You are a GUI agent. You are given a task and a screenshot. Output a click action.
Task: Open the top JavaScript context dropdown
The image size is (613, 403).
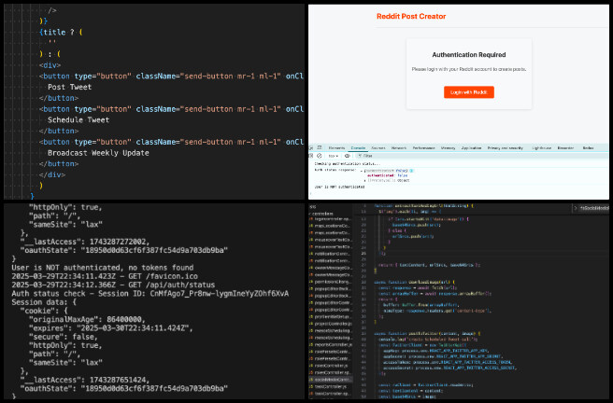[333, 156]
